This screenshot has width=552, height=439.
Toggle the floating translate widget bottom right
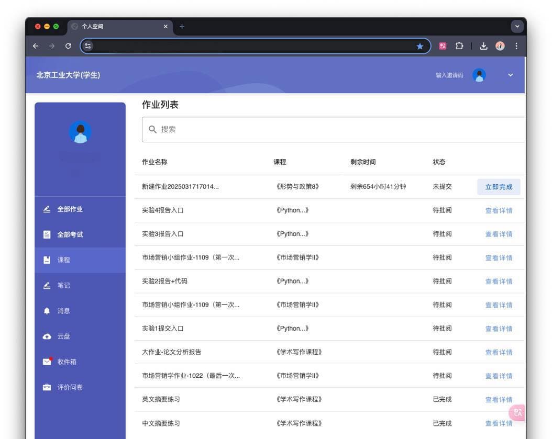[x=517, y=412]
